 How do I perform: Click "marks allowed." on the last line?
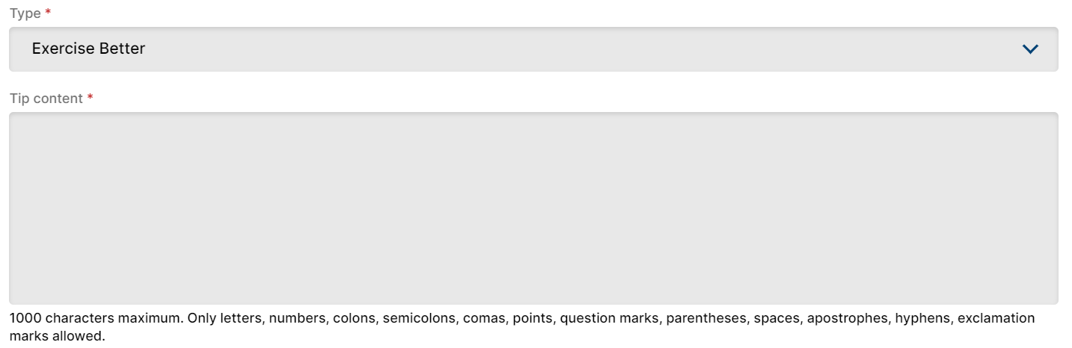(x=58, y=336)
